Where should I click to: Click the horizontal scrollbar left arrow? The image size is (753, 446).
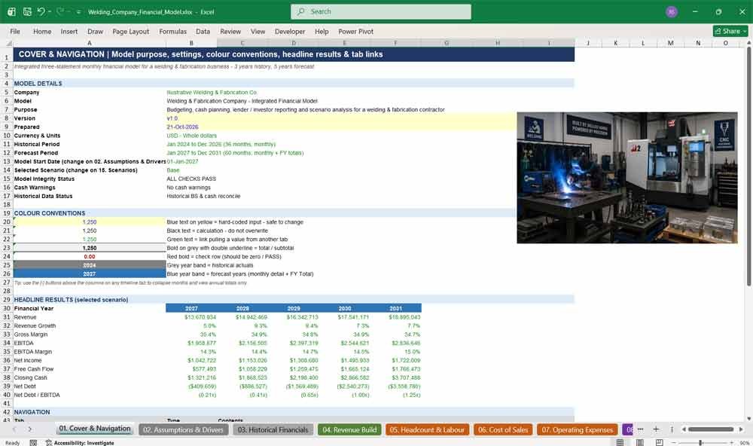pyautogui.click(x=684, y=429)
